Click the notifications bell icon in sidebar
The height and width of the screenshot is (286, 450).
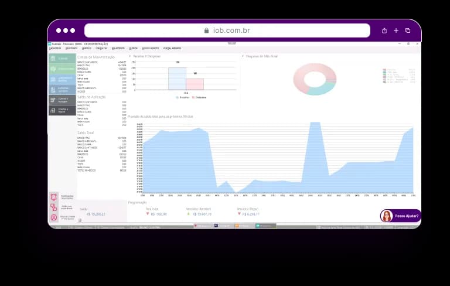pos(54,197)
